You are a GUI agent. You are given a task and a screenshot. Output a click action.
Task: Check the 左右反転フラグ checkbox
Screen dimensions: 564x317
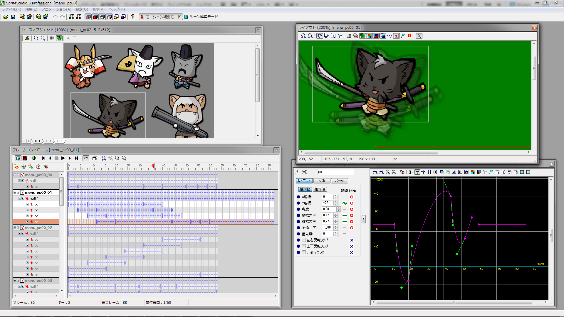pos(304,240)
